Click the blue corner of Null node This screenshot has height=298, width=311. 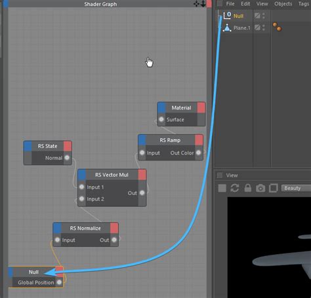10,272
